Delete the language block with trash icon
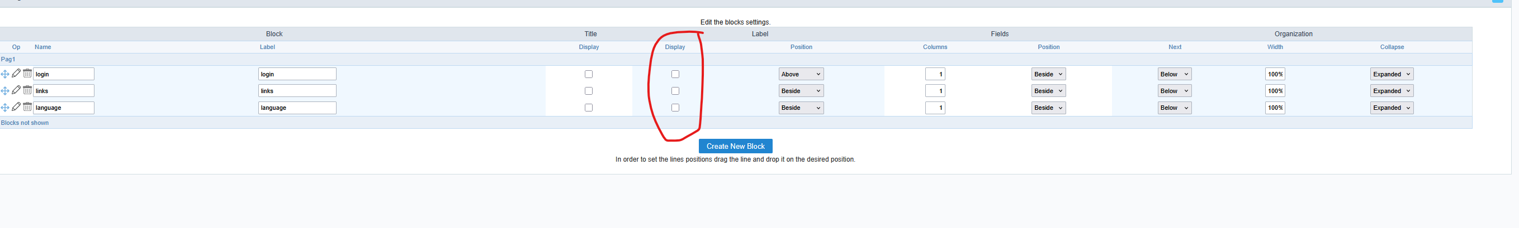 [x=27, y=107]
